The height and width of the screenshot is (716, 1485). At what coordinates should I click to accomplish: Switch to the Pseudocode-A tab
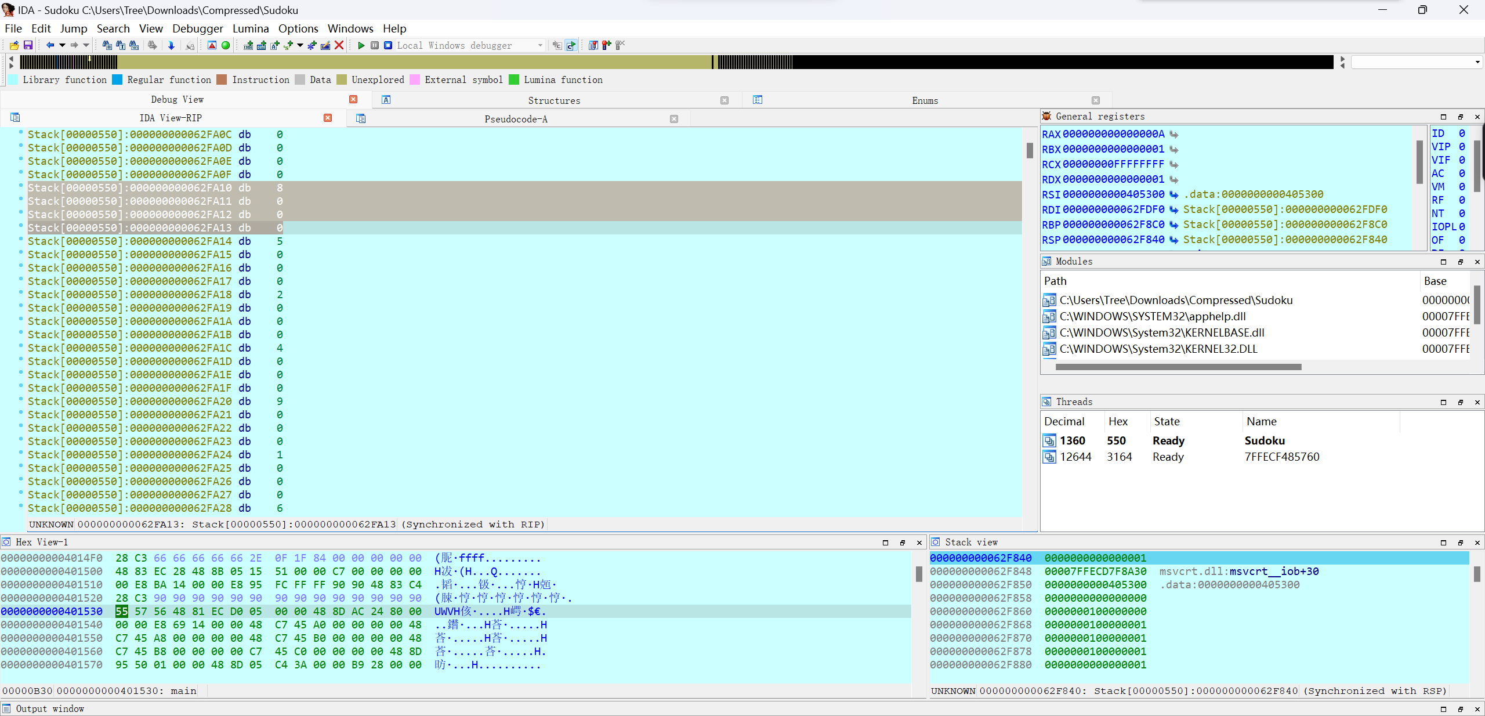[x=516, y=119]
